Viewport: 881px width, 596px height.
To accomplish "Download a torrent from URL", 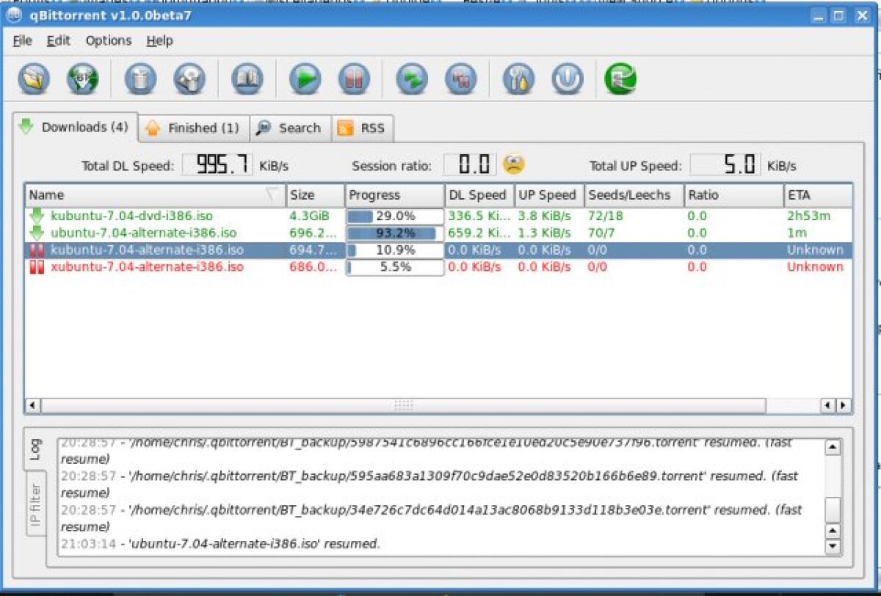I will 83,78.
